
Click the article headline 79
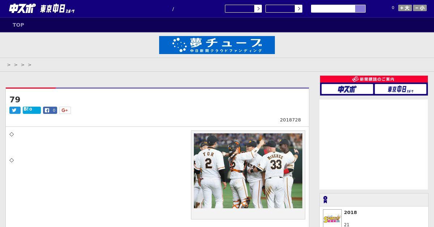[15, 99]
